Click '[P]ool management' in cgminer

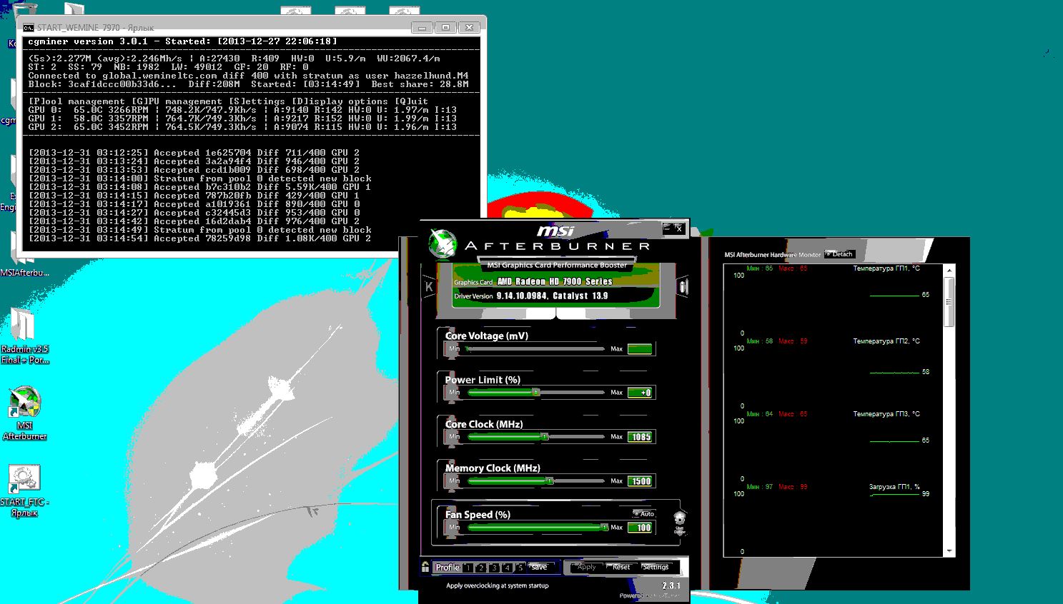tap(76, 101)
